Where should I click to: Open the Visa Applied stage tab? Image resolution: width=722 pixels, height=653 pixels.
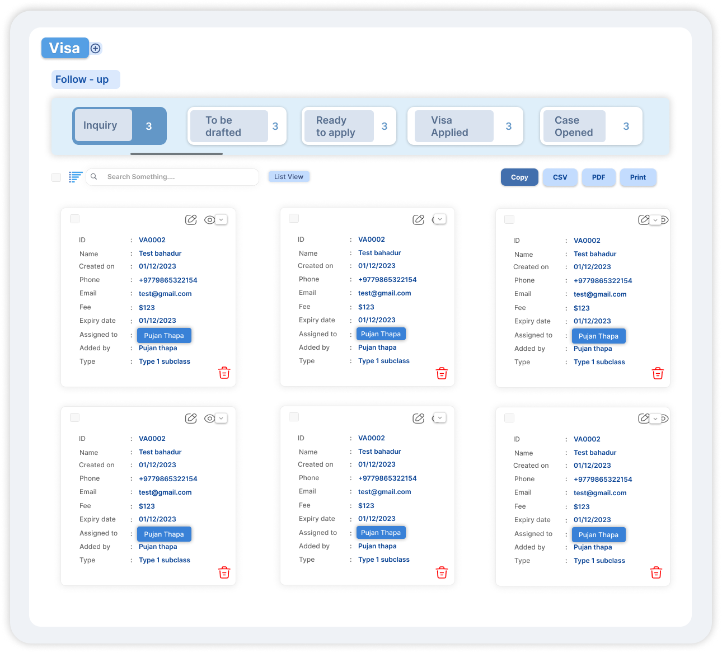click(465, 126)
